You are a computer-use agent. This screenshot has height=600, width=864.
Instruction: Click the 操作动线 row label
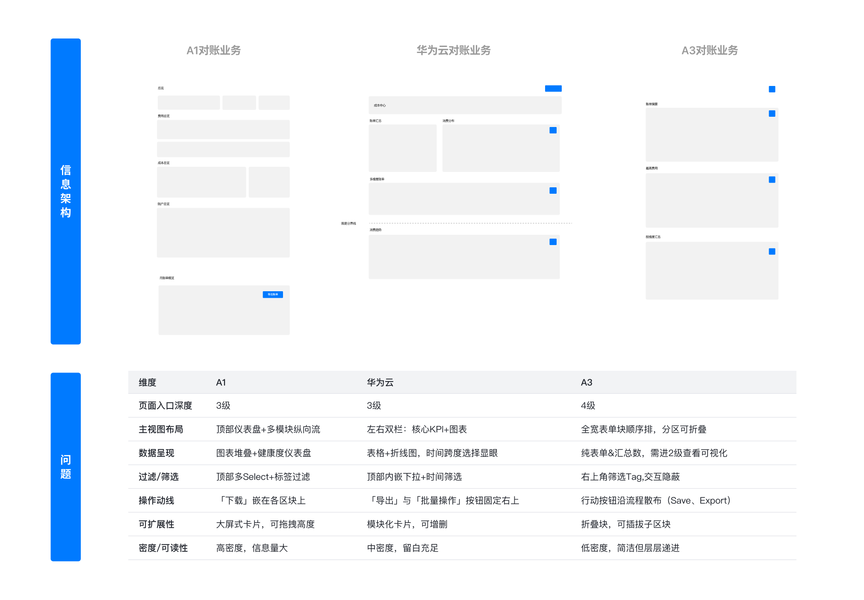click(156, 500)
